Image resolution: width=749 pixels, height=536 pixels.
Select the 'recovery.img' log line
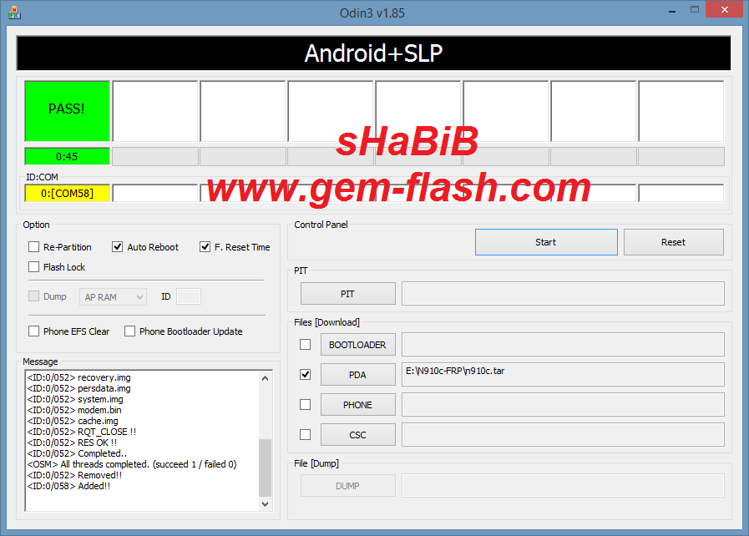(x=78, y=377)
